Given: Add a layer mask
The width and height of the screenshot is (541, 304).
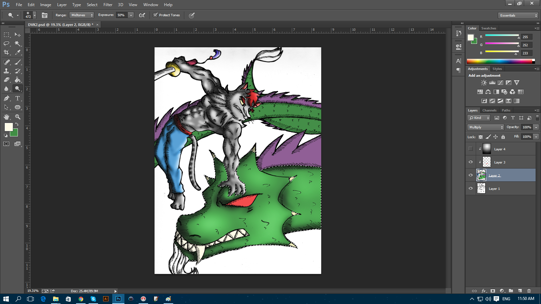Looking at the screenshot, I should pos(493,291).
